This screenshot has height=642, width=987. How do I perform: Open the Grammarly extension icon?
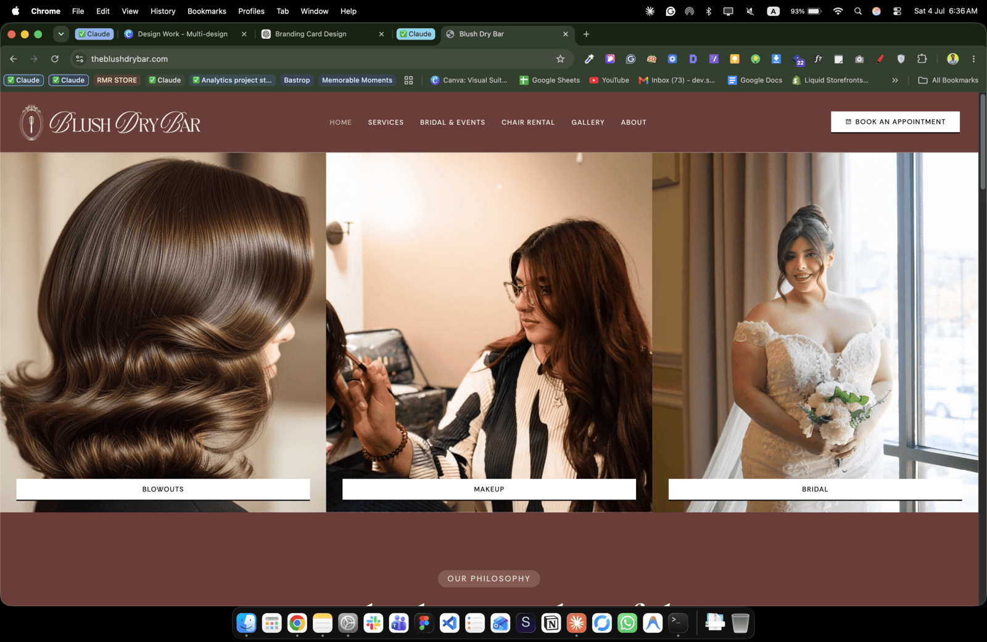click(630, 59)
